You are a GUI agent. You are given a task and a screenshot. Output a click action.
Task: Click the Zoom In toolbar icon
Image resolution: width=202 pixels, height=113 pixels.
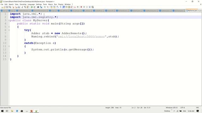click(45, 7)
